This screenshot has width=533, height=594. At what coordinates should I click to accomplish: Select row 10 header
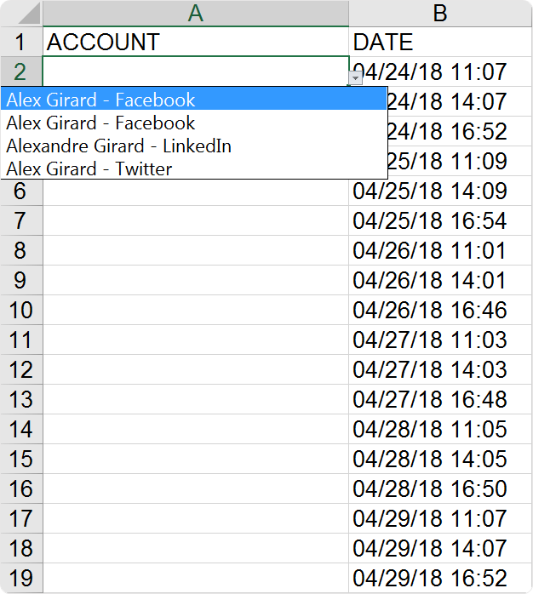[x=21, y=310]
